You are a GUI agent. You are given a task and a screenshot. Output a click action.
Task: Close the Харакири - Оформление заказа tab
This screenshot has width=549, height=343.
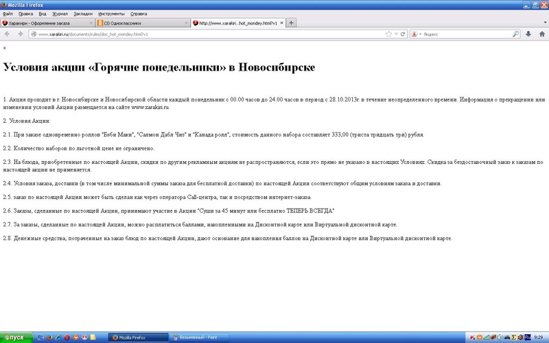[x=91, y=23]
